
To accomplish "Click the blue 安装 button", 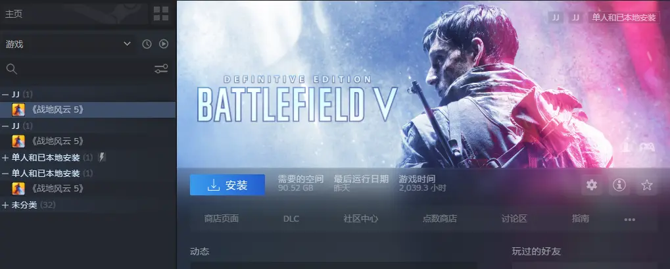I will coord(227,185).
